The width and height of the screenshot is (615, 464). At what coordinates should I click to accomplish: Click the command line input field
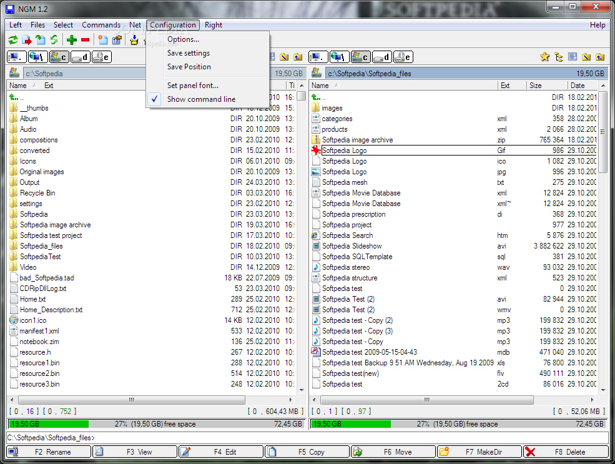pyautogui.click(x=307, y=437)
